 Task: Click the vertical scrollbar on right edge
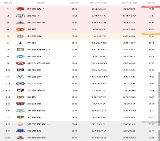click(159, 85)
